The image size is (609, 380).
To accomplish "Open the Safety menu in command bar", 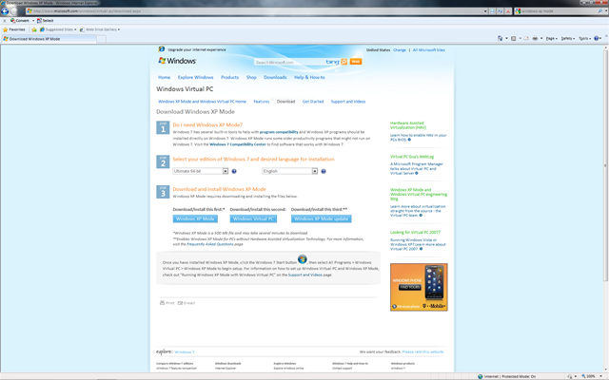I will tap(568, 38).
